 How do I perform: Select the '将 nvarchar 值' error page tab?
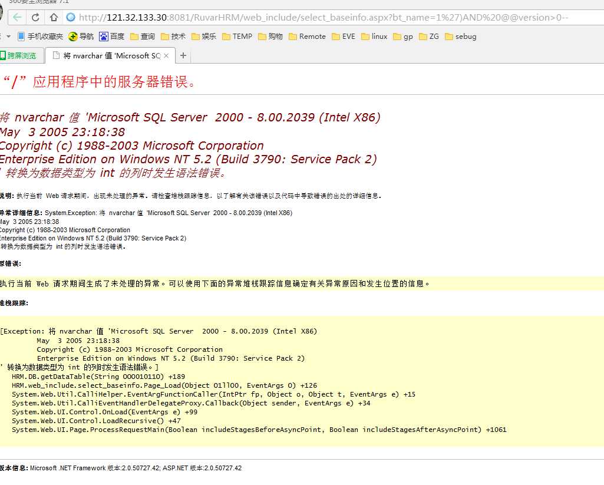pos(110,56)
